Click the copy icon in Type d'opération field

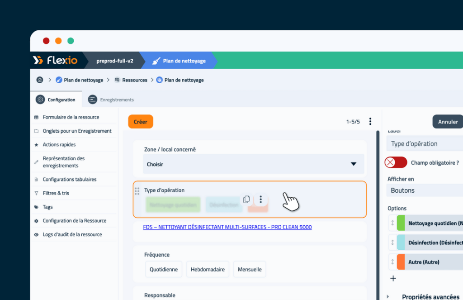(x=246, y=200)
